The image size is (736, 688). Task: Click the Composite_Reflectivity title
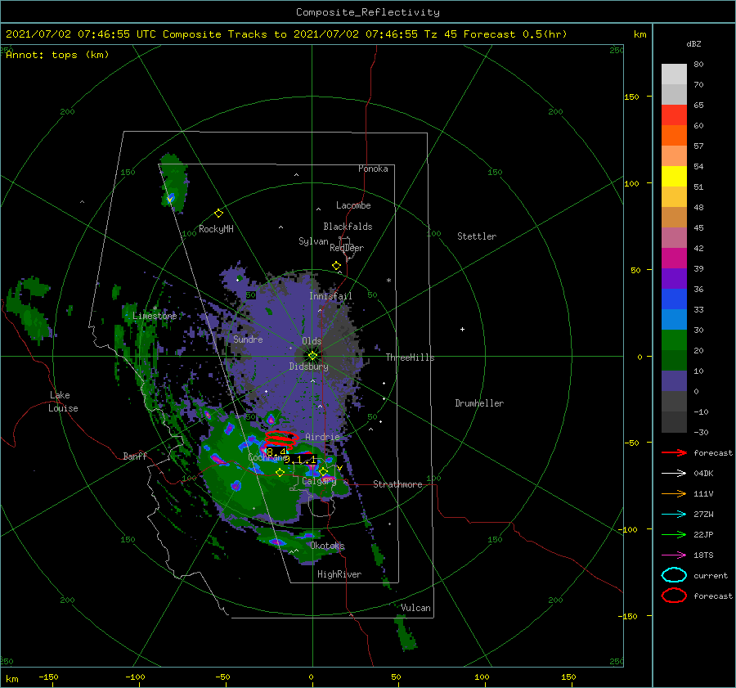[368, 12]
